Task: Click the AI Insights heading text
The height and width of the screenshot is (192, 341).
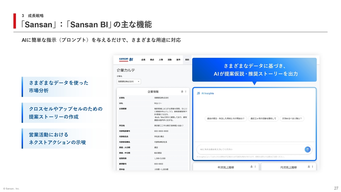Action: [208, 93]
